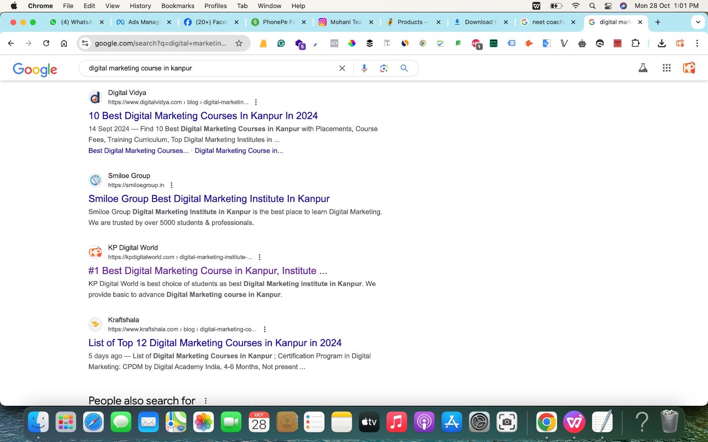Open Chrome three-dot menu
This screenshot has height=442, width=708.
tap(697, 43)
